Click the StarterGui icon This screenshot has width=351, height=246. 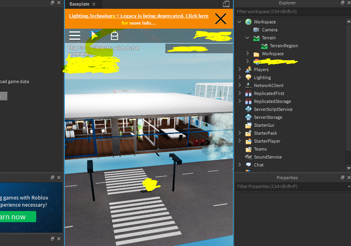click(248, 125)
